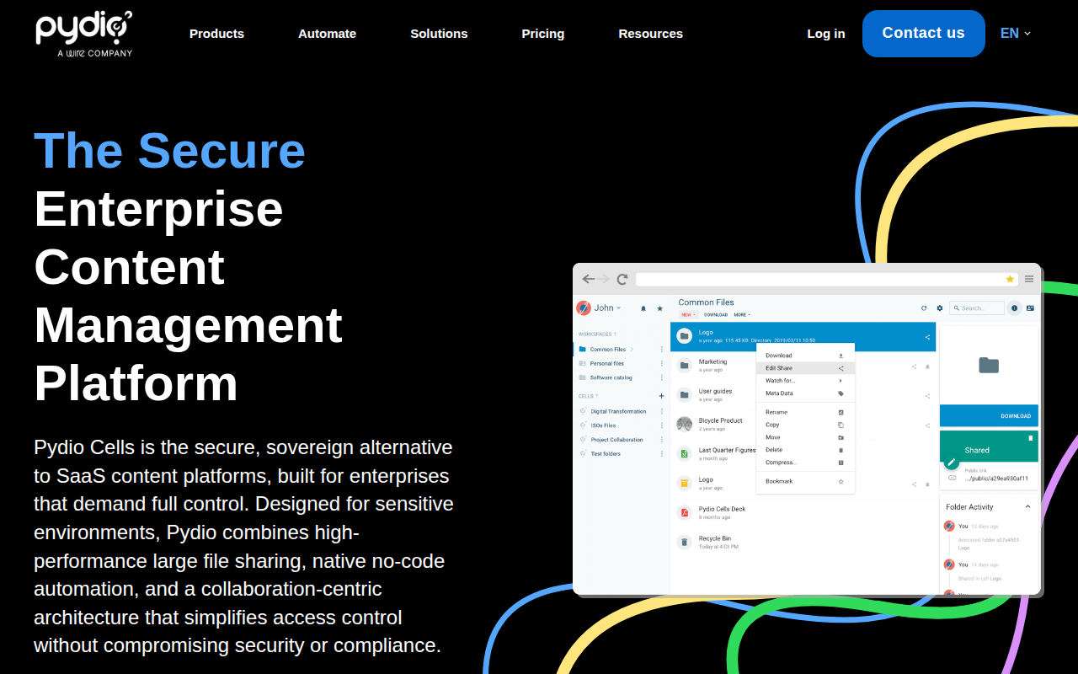Click the notification bell beside John
Image resolution: width=1078 pixels, height=674 pixels.
tap(643, 308)
